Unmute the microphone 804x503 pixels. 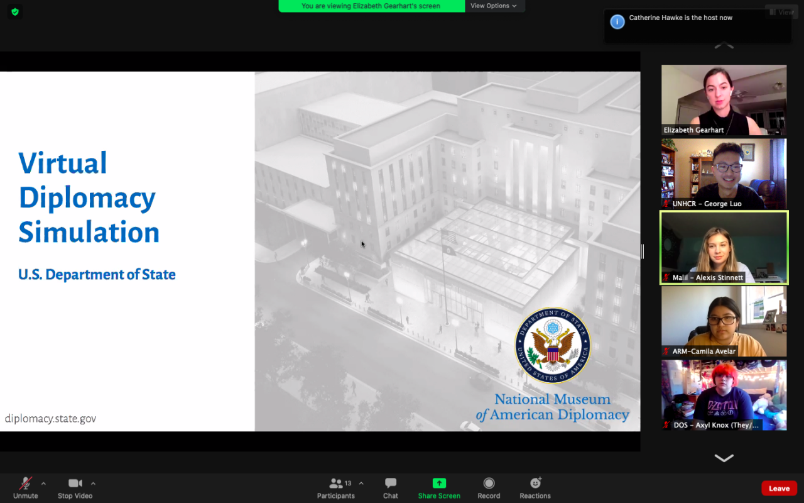(26, 488)
